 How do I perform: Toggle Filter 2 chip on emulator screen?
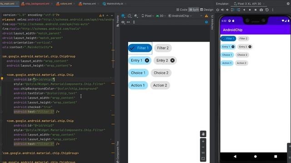[x=243, y=38]
